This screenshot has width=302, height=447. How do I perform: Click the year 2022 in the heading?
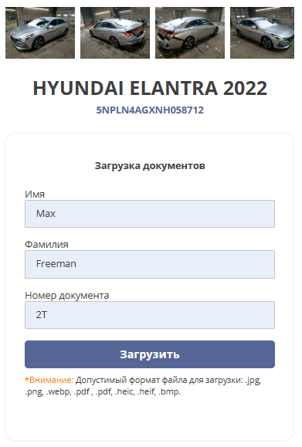[246, 88]
